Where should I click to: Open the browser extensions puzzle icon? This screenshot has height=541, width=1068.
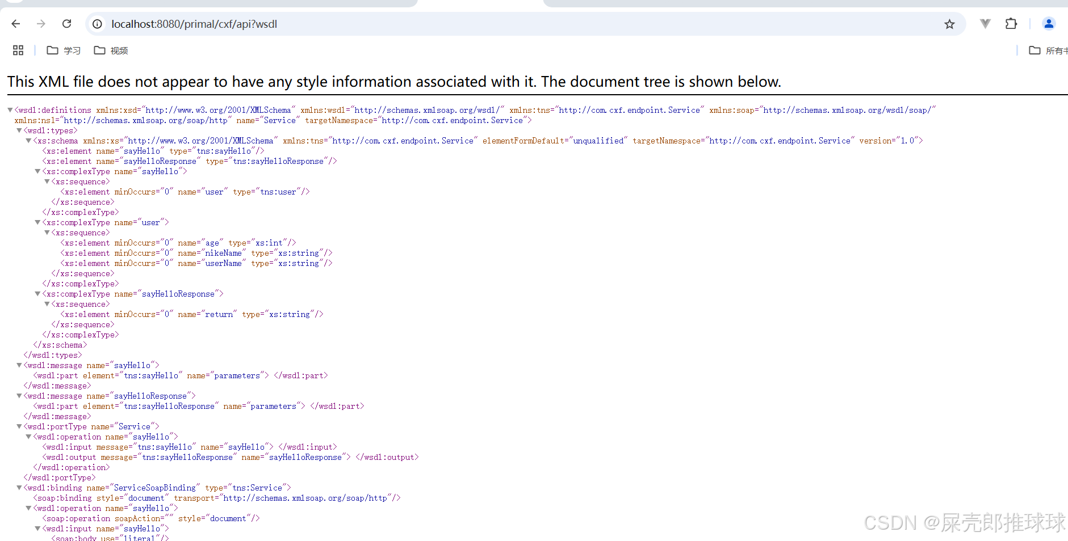click(x=1011, y=24)
